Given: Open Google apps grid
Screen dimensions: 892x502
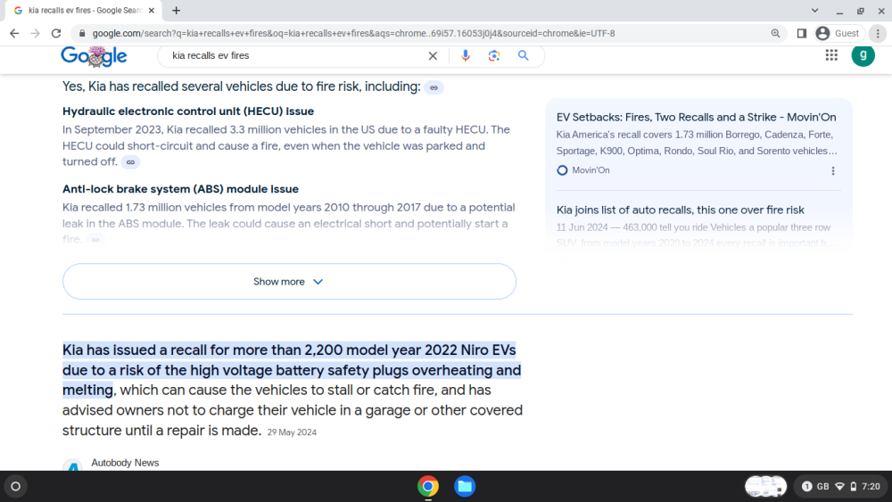Looking at the screenshot, I should click(831, 55).
